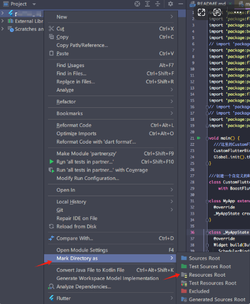
Task: Click the scan text overlay icon
Action: 217,12
